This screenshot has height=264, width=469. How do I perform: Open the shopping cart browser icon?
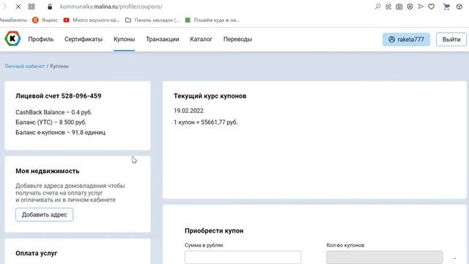446,7
